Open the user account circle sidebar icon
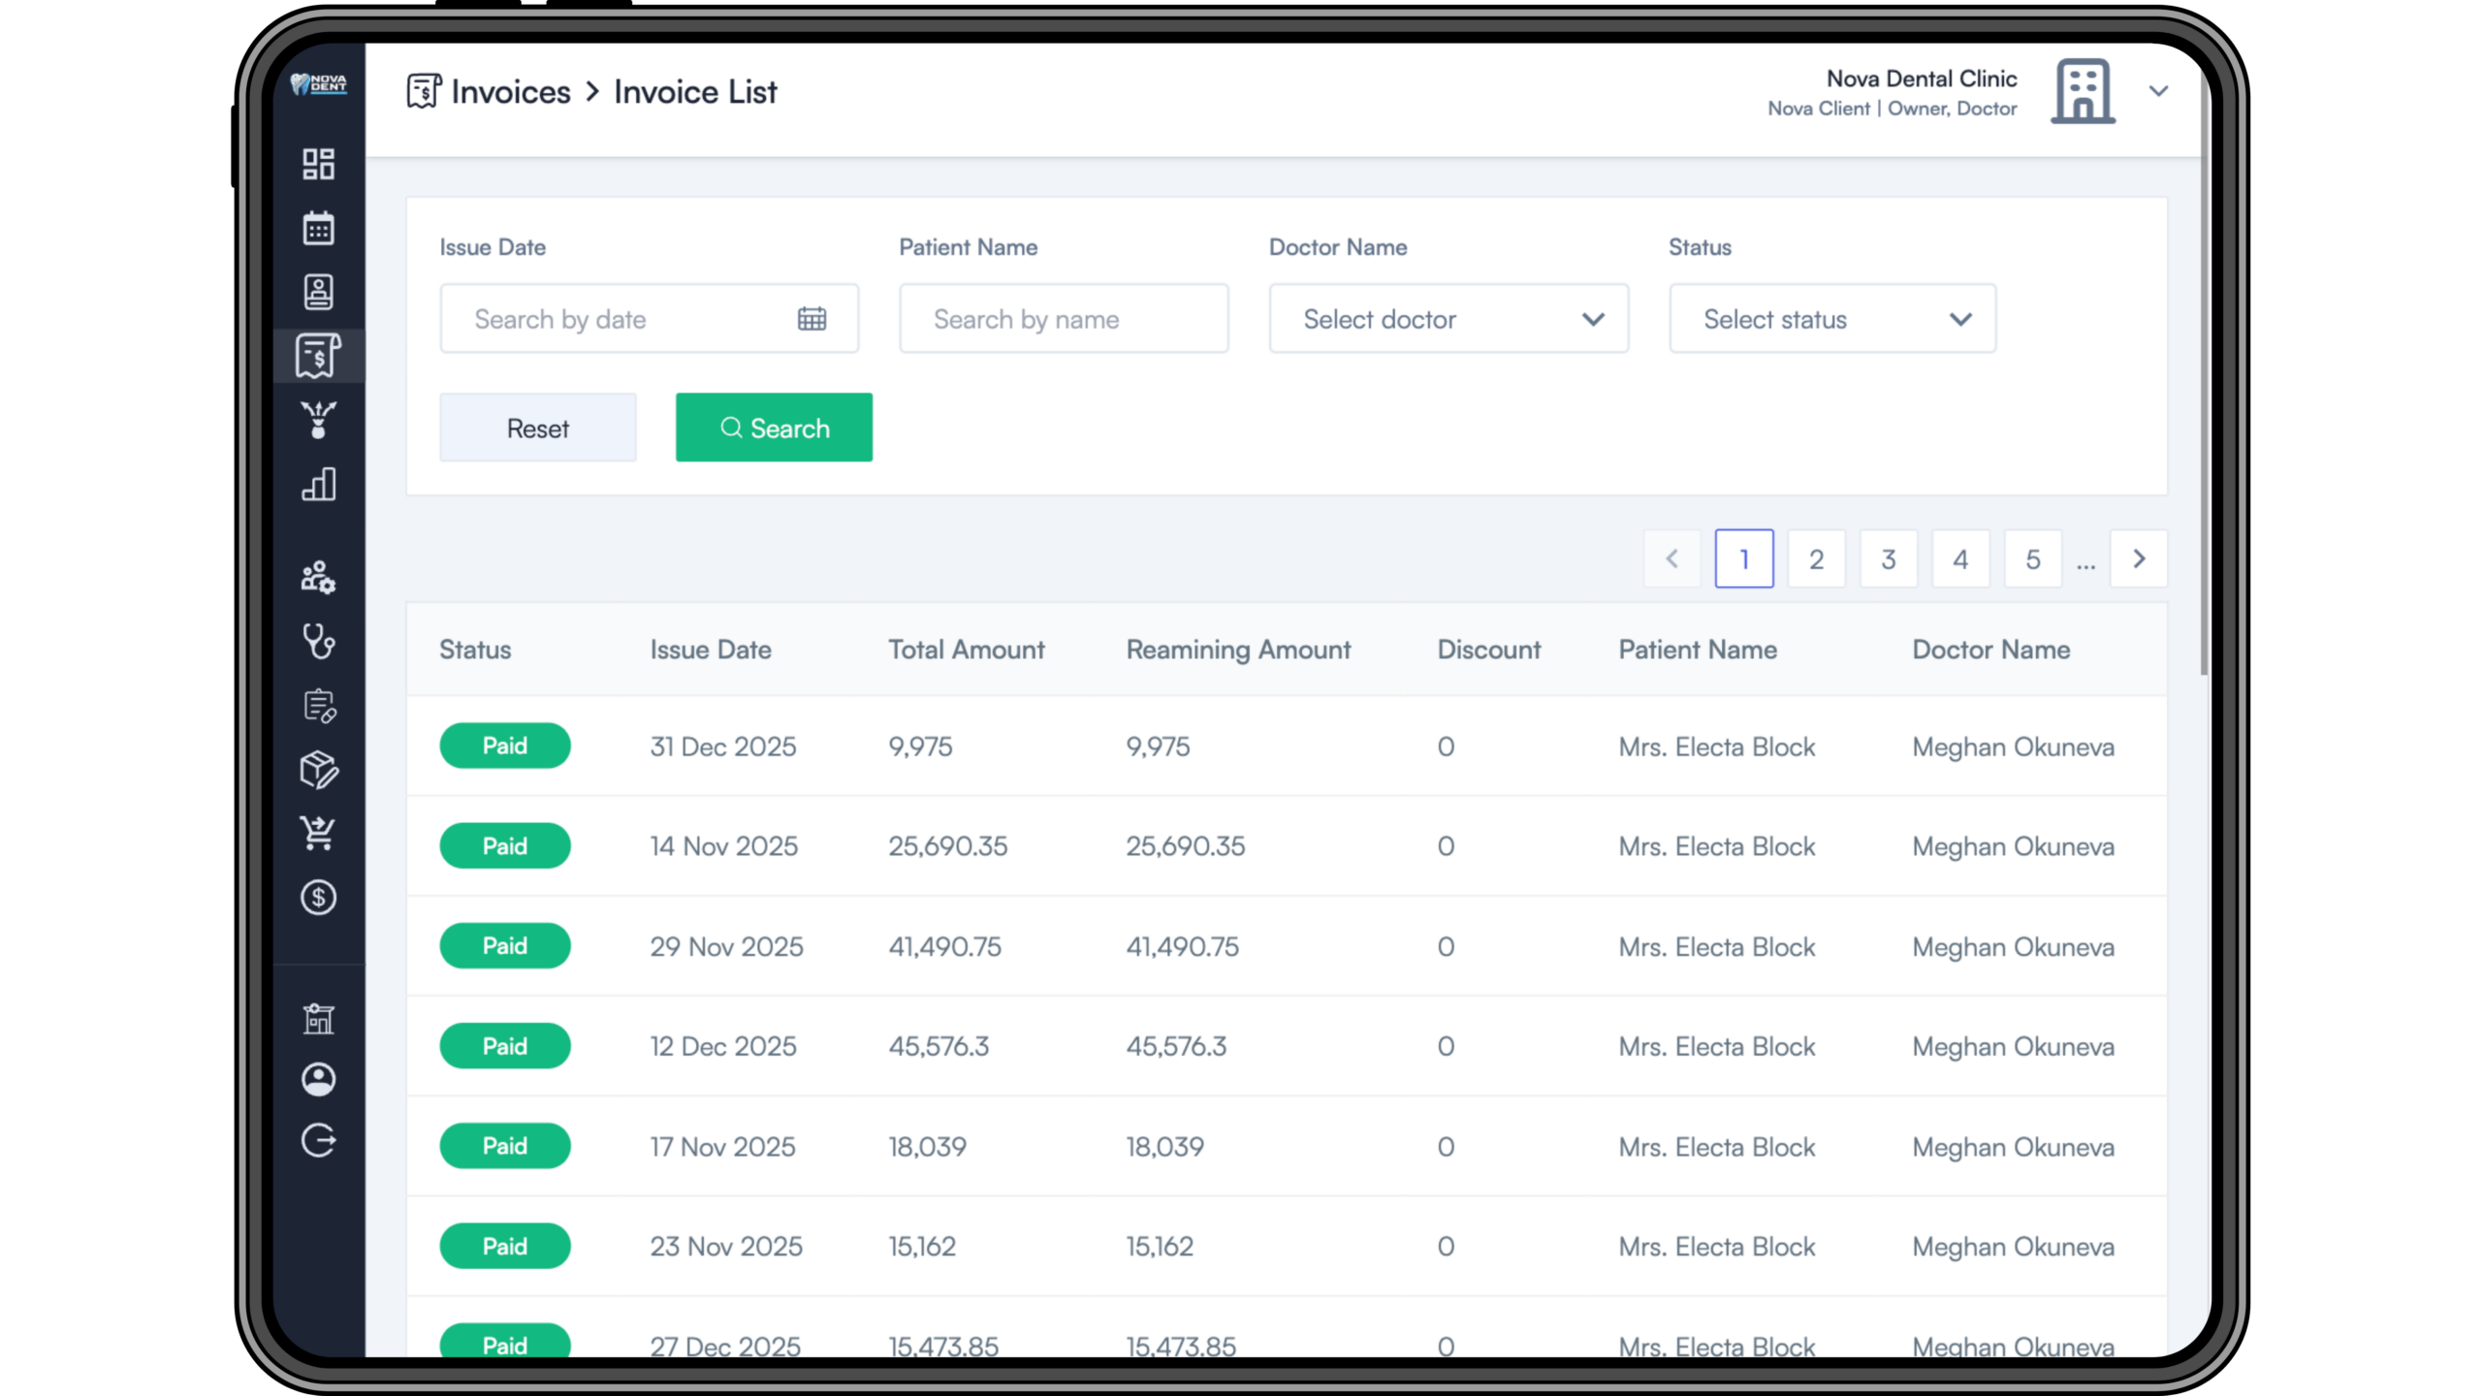 pyautogui.click(x=318, y=1079)
